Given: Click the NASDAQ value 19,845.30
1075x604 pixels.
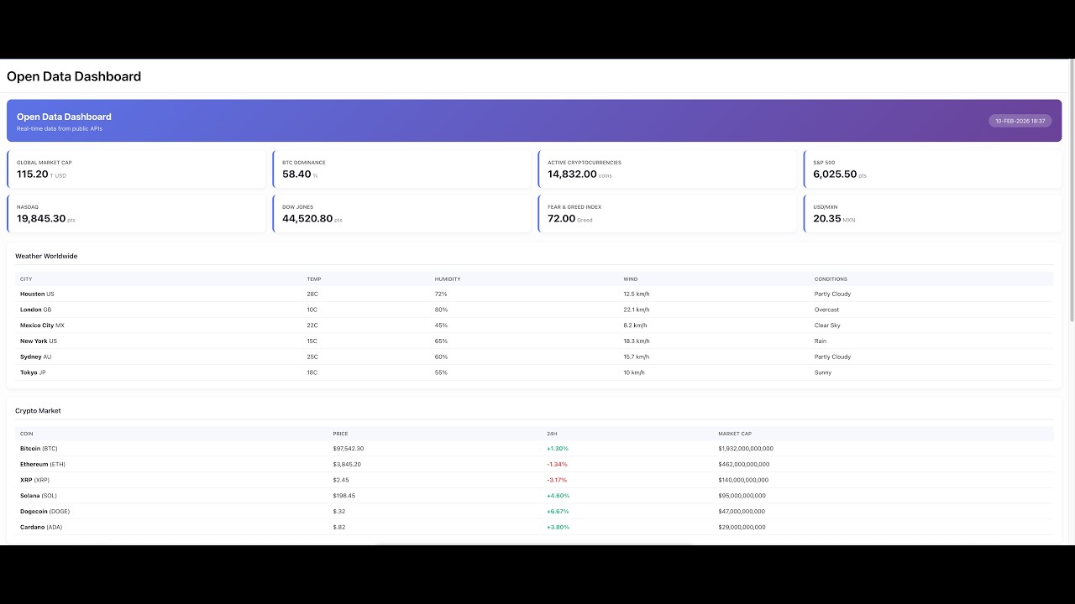Looking at the screenshot, I should pos(41,219).
